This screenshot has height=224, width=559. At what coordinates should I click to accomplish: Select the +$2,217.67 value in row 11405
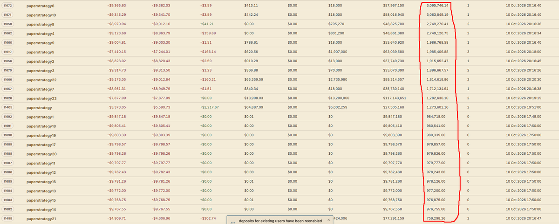(209, 107)
